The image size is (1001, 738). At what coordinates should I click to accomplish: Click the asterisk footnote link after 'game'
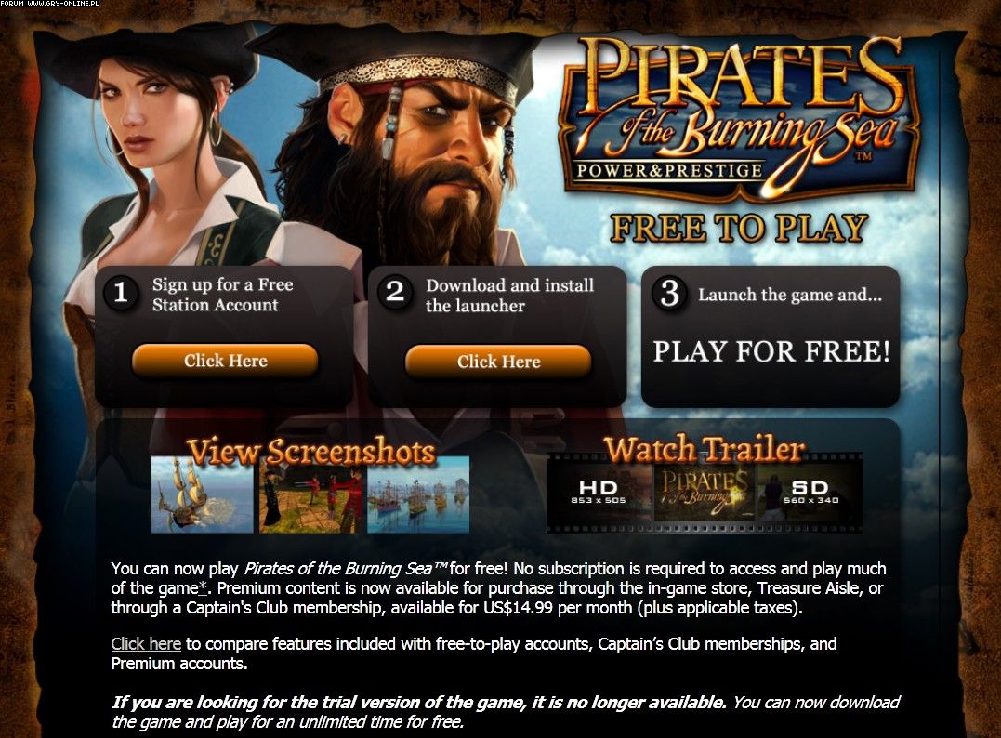(203, 588)
